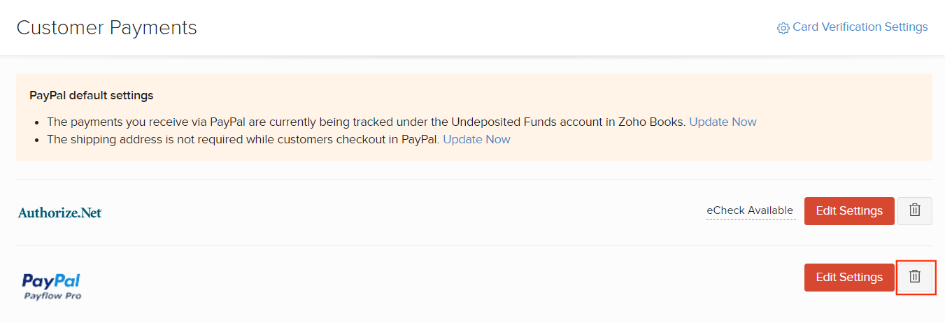Select the PayPal logo
945x323 pixels.
[52, 281]
